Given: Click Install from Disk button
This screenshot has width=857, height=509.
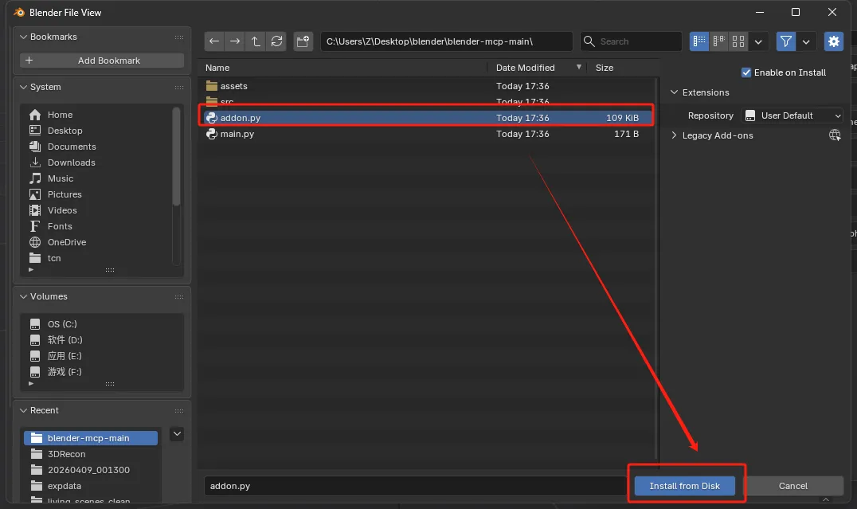Looking at the screenshot, I should pos(684,485).
